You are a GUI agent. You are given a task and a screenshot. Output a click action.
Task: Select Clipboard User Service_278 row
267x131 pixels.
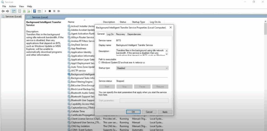click(116, 122)
